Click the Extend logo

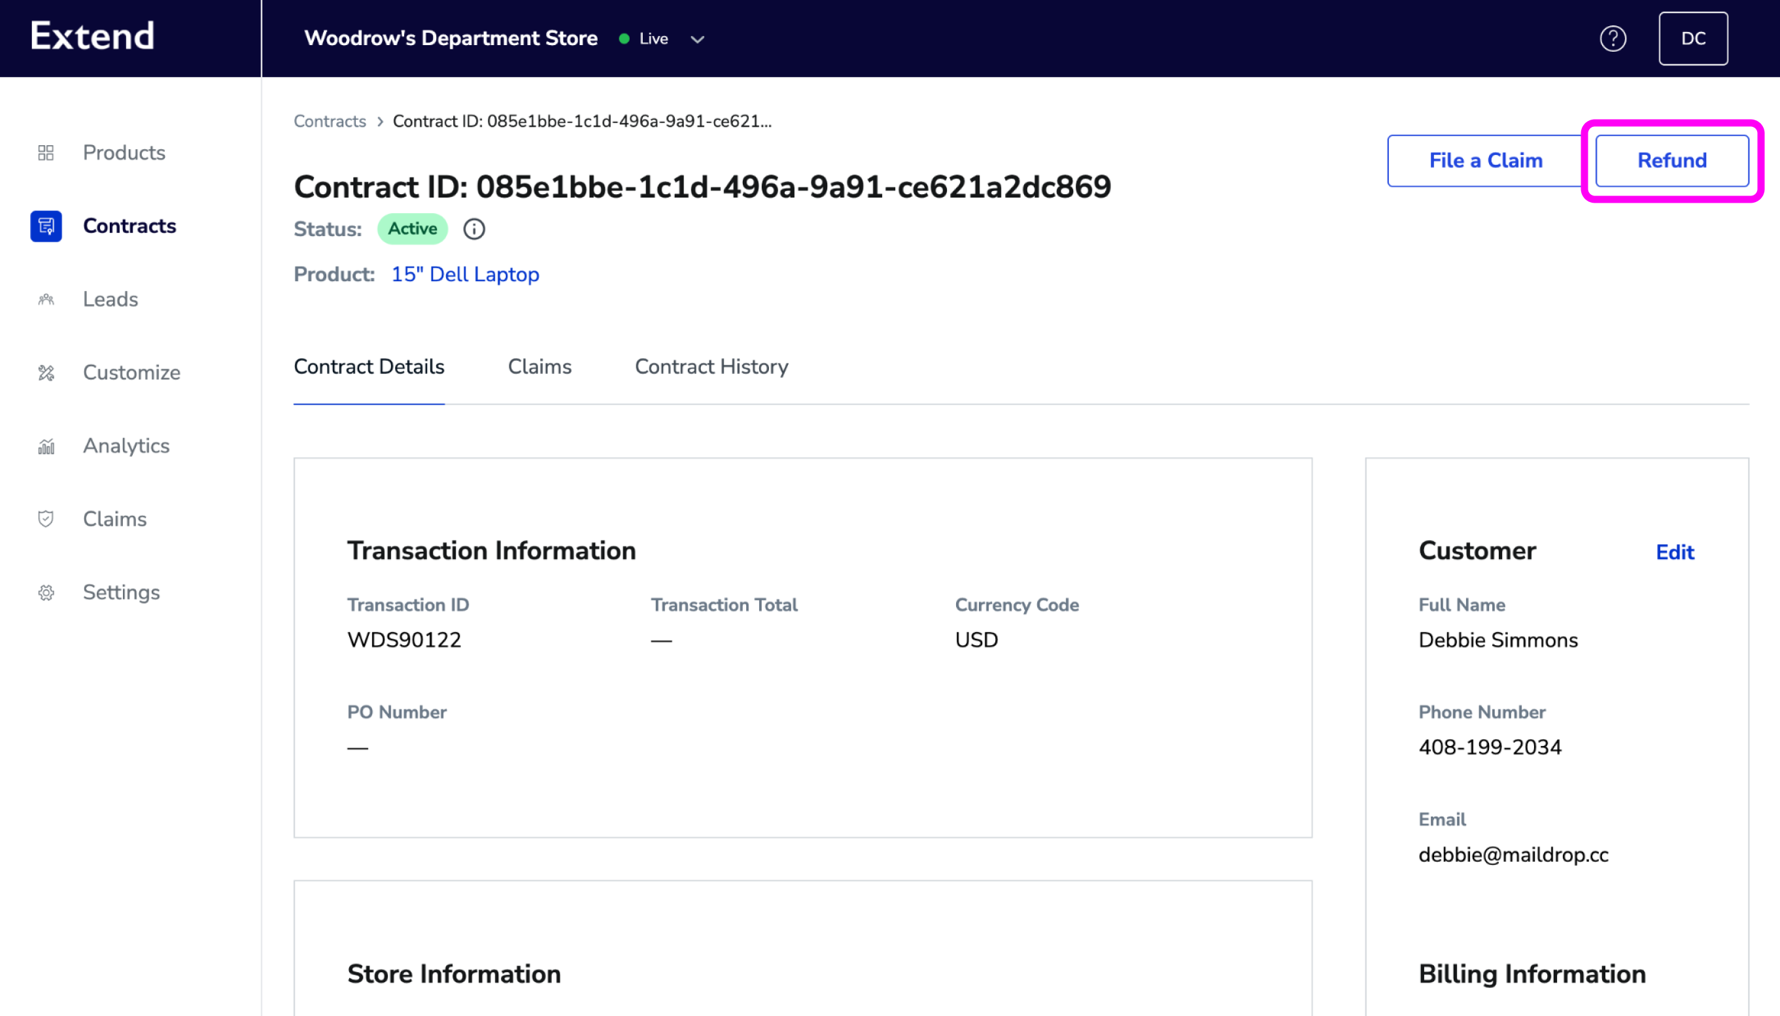coord(92,35)
